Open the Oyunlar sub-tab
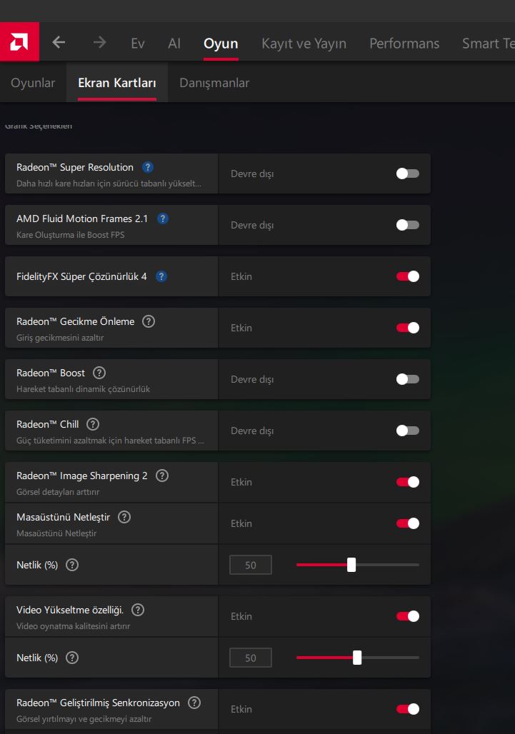515x734 pixels. [33, 83]
